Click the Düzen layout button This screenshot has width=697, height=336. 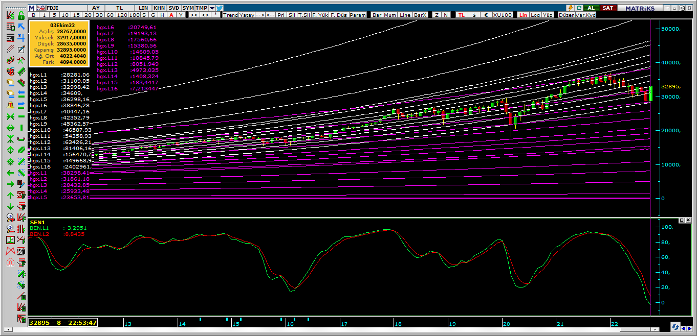click(567, 15)
